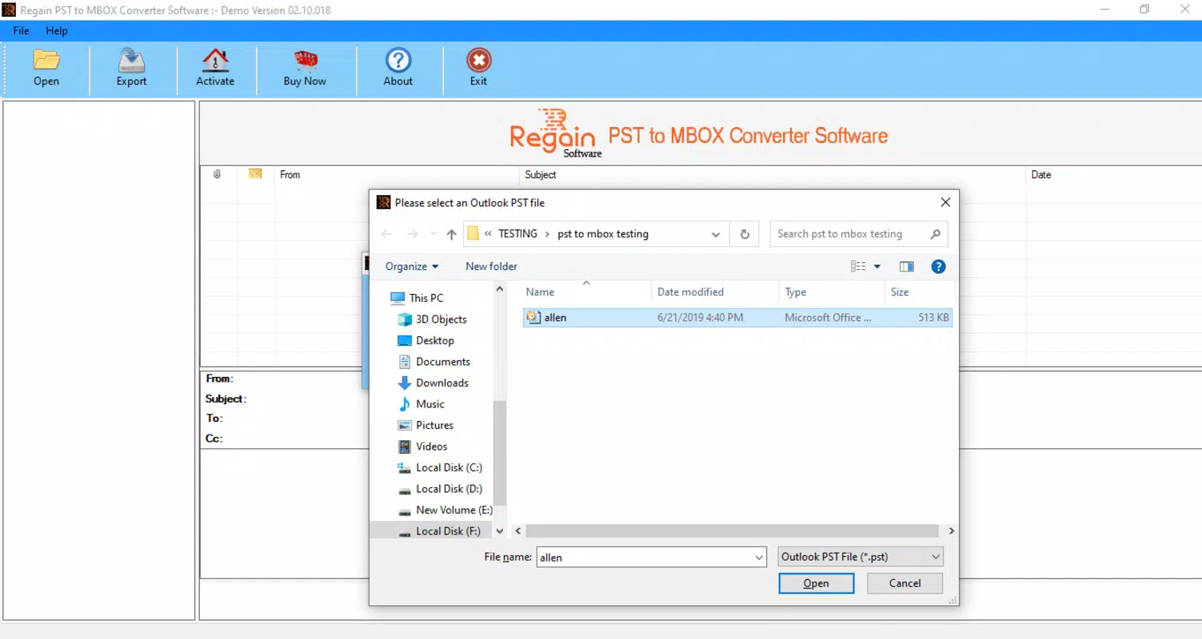
Task: Click the blue help icon in dialog
Action: [x=939, y=267]
